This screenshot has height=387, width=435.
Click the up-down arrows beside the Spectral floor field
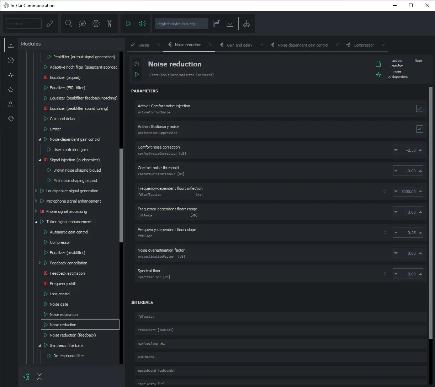pyautogui.click(x=384, y=274)
